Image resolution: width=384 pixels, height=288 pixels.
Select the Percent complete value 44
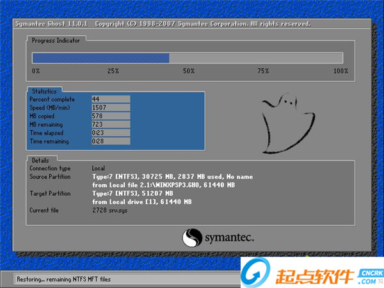point(111,99)
